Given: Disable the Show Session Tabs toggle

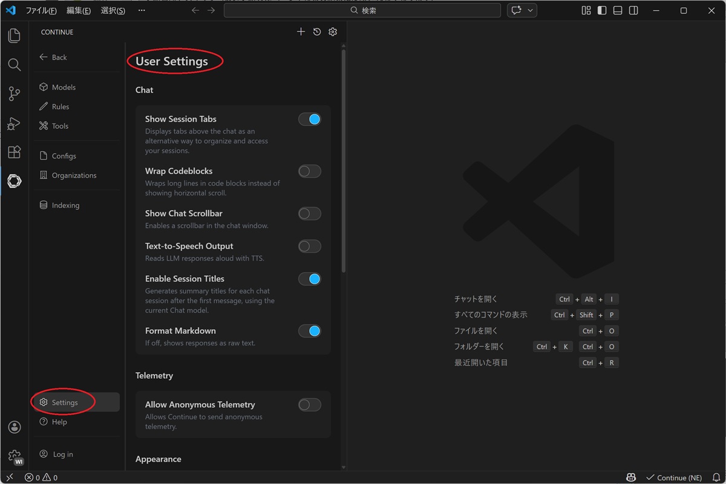Looking at the screenshot, I should point(309,119).
